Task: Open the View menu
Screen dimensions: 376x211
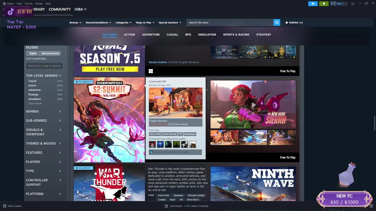Action: pyautogui.click(x=19, y=4)
